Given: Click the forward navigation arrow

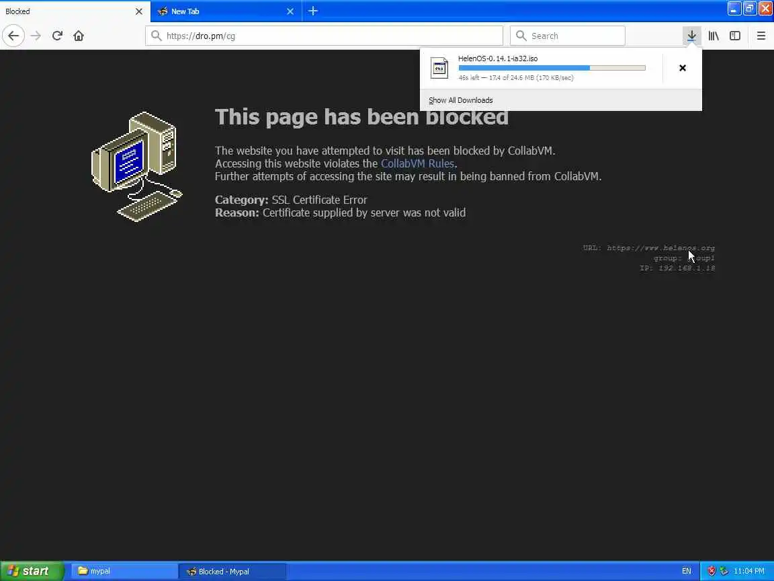Looking at the screenshot, I should [x=36, y=36].
